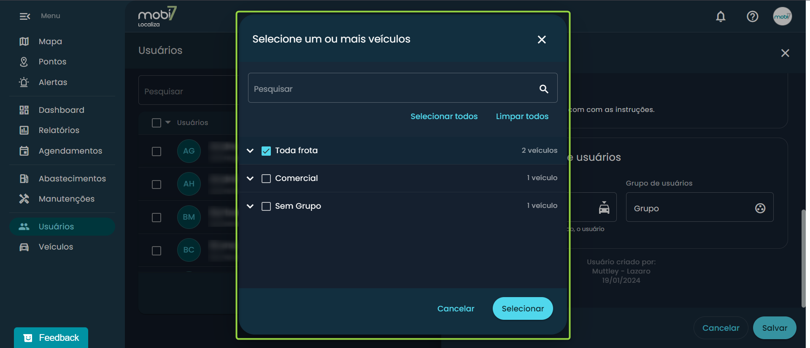The width and height of the screenshot is (810, 348).
Task: Open Veículos from the sidebar menu
Action: click(x=56, y=247)
